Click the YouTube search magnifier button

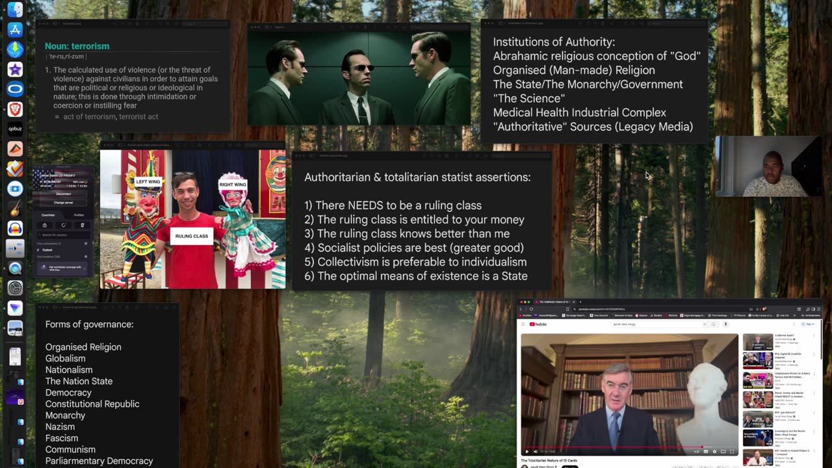[x=714, y=324]
